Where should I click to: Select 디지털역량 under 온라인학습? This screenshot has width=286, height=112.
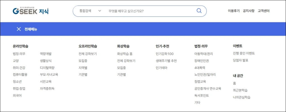[x=47, y=67]
